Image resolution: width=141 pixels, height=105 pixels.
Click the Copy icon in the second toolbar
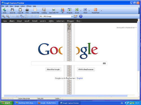[x=22, y=17]
